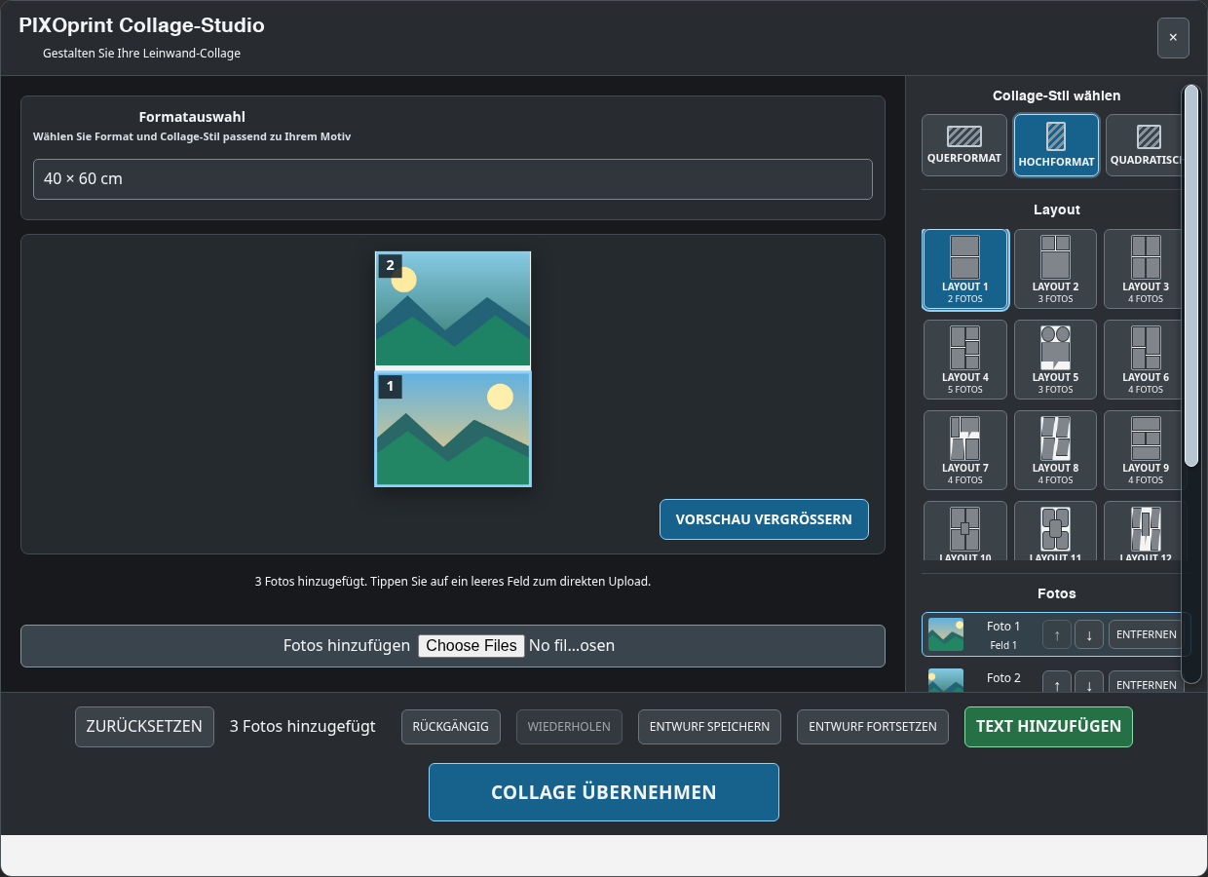
Task: Pick Layout 3 with 4 photos
Action: 1144,270
